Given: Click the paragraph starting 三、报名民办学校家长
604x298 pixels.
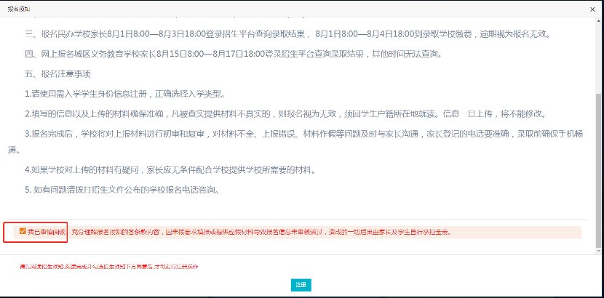Looking at the screenshot, I should pos(287,34).
